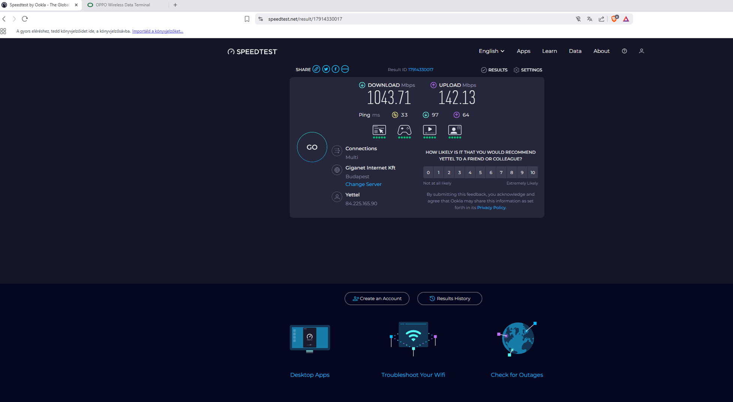This screenshot has width=733, height=402.
Task: Go back to the previous page
Action: 4,19
